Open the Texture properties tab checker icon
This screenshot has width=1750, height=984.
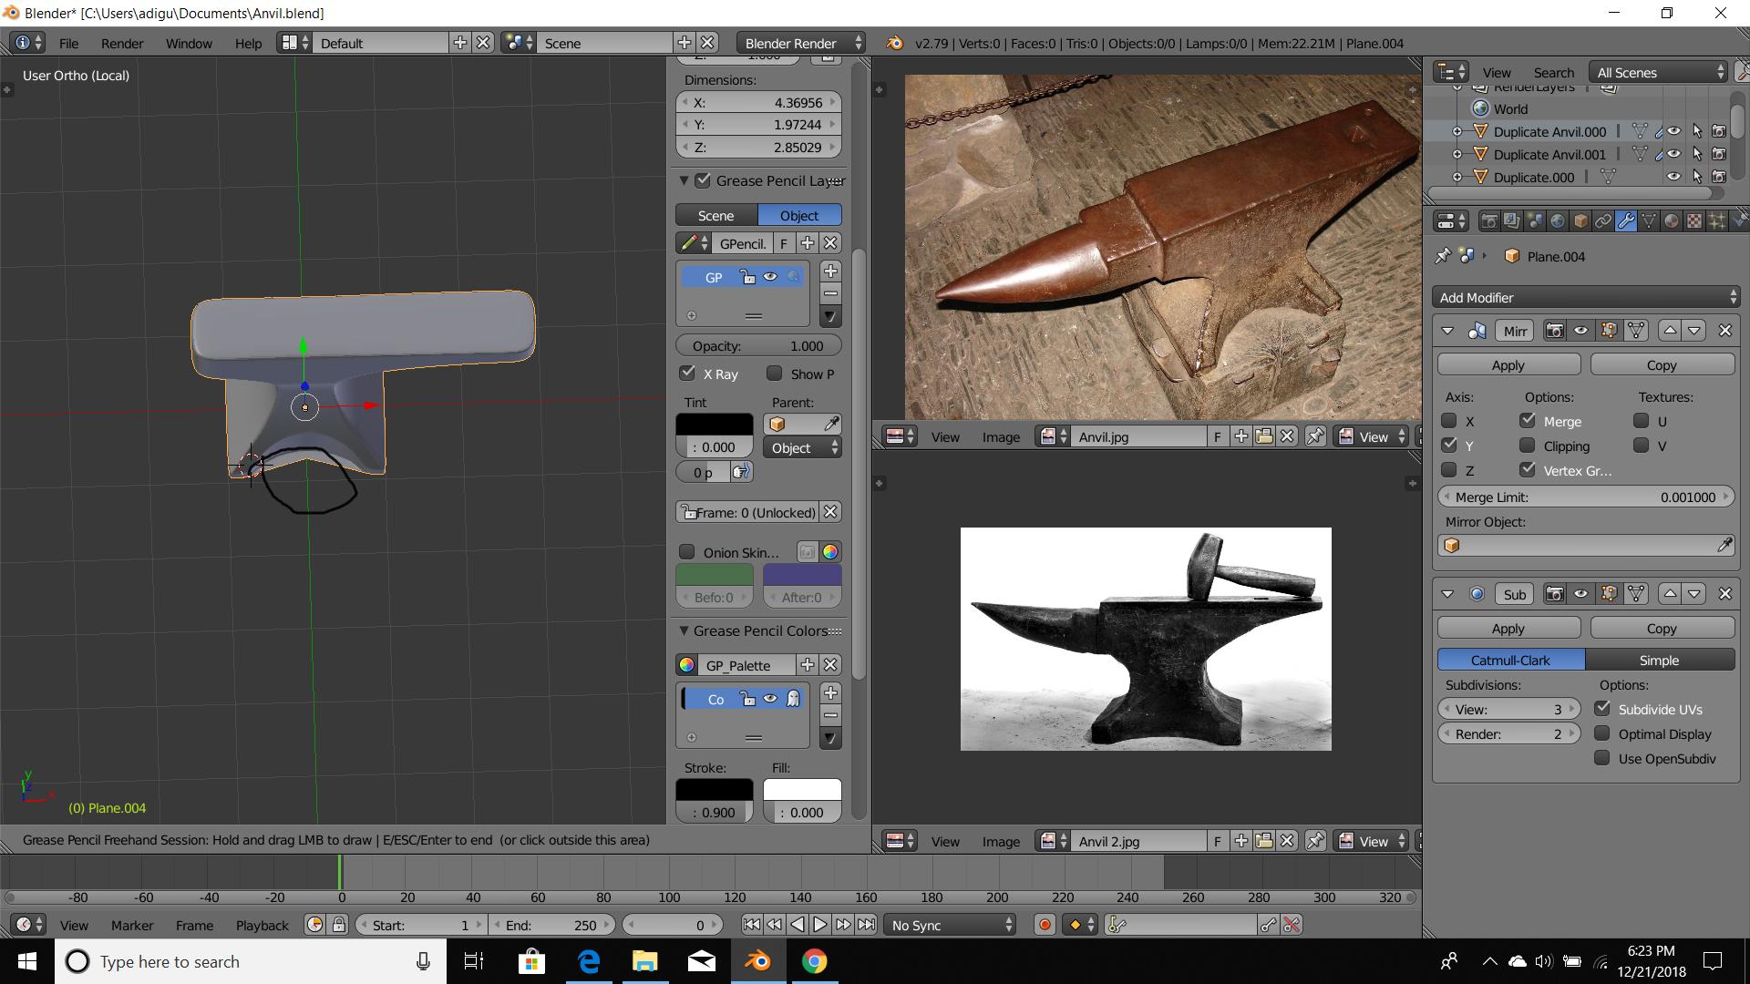(1694, 220)
